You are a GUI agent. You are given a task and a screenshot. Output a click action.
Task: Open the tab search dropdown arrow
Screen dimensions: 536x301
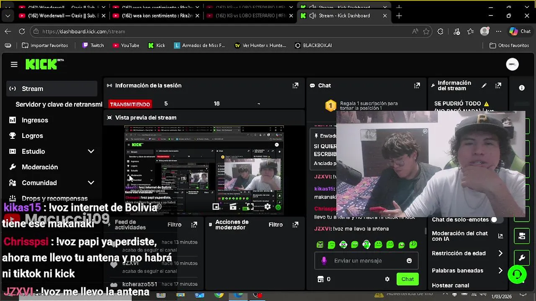[8, 15]
